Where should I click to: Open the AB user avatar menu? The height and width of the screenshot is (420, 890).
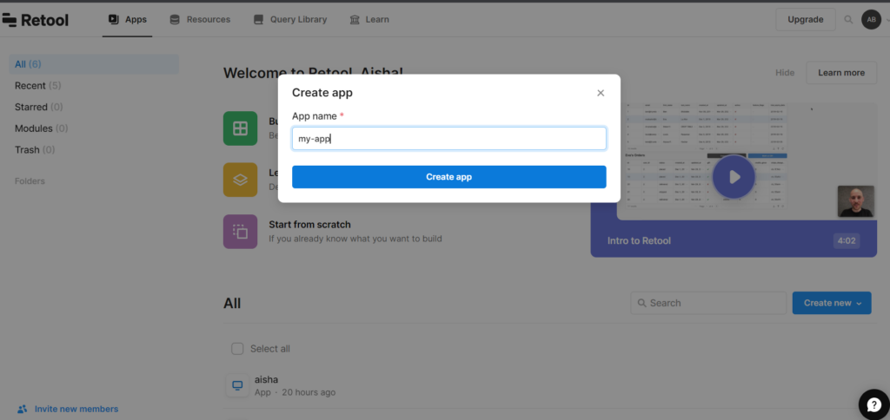click(x=871, y=19)
